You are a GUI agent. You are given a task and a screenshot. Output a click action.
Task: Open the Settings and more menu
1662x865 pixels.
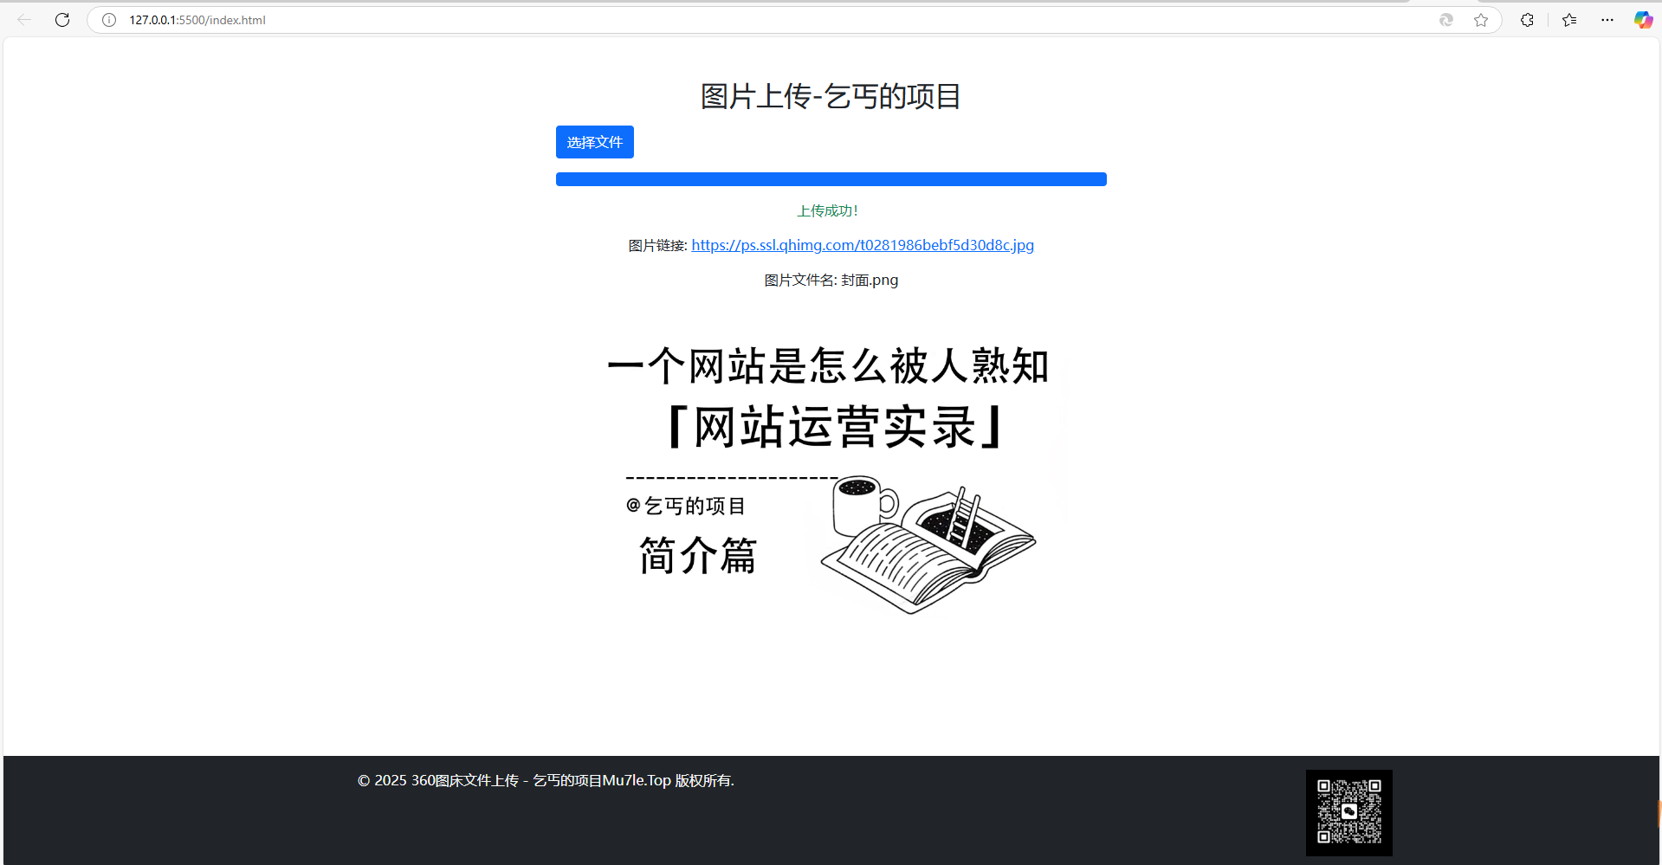(1607, 19)
